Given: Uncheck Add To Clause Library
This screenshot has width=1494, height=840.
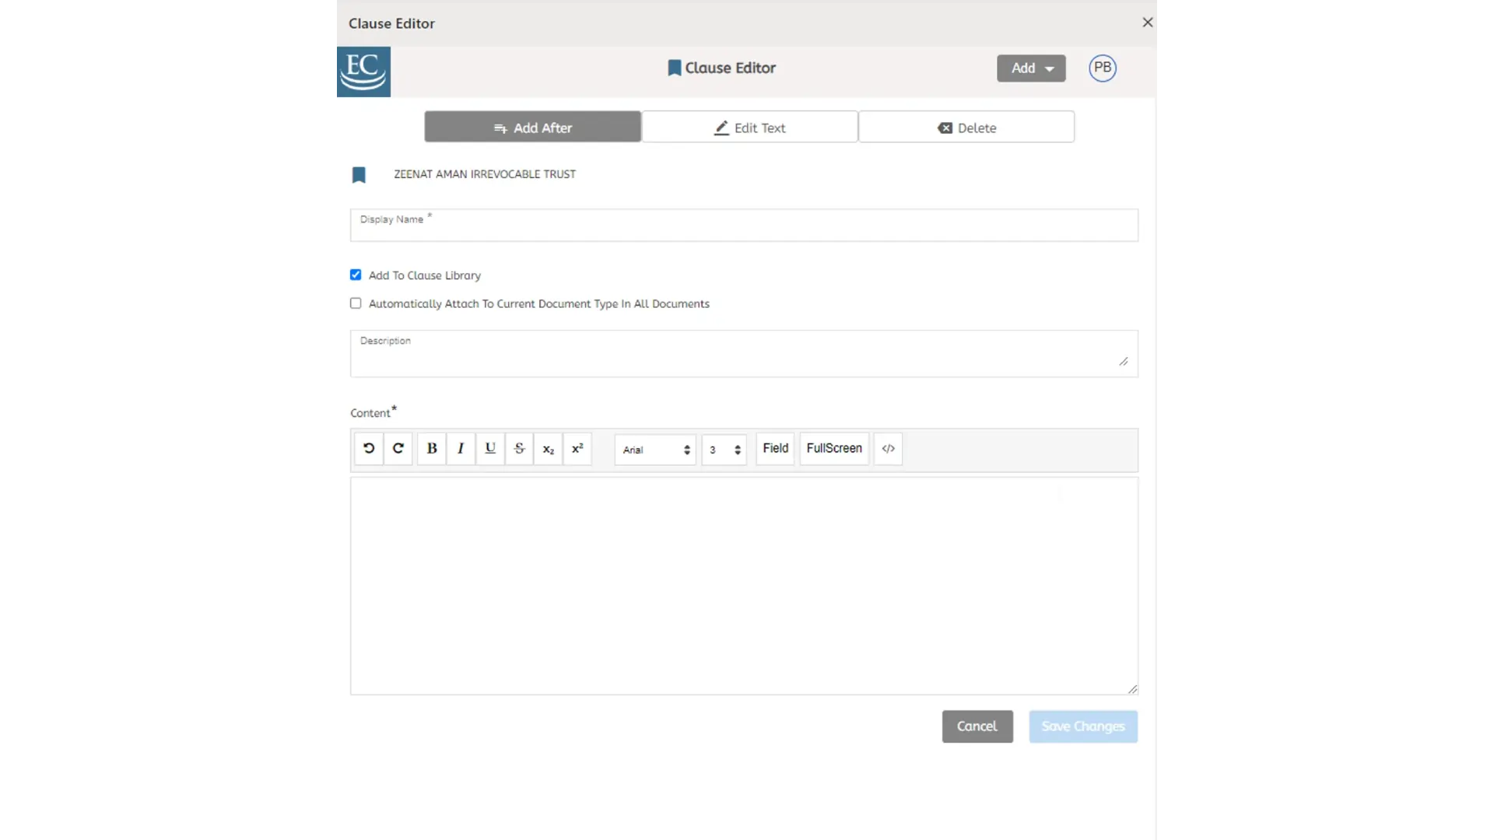Looking at the screenshot, I should pos(356,275).
